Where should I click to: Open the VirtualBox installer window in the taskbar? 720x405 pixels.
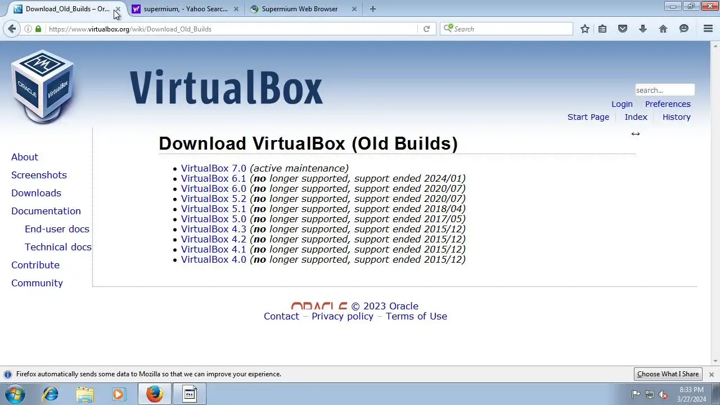pos(190,394)
